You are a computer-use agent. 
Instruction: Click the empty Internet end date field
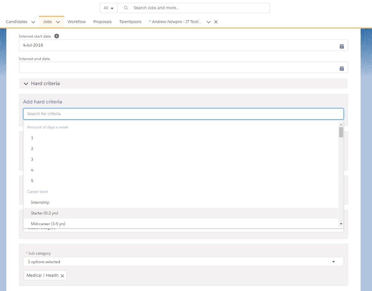pos(183,68)
